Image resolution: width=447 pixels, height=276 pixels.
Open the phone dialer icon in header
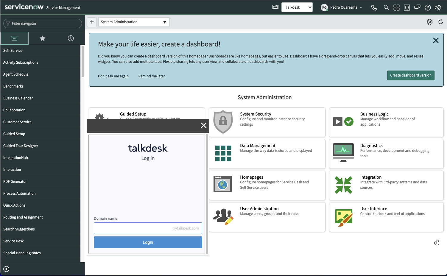click(374, 7)
